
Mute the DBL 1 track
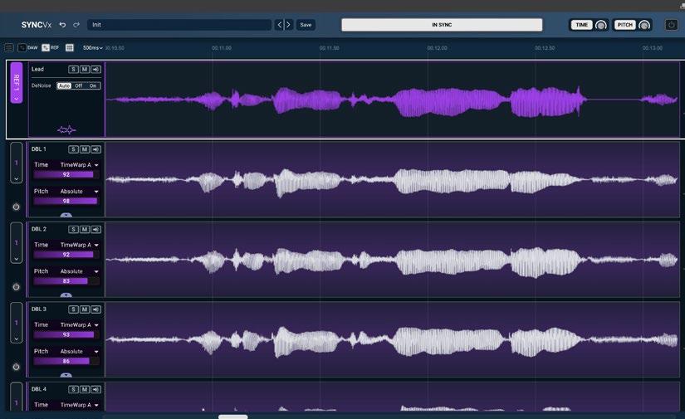[x=85, y=149]
